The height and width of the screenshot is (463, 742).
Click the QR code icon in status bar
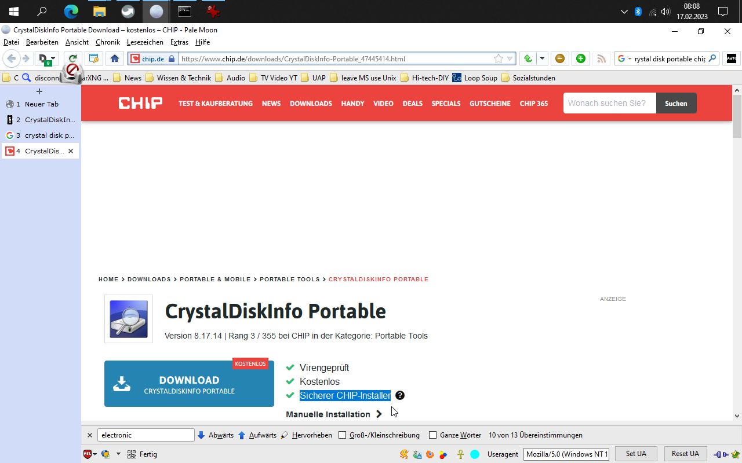(x=131, y=454)
